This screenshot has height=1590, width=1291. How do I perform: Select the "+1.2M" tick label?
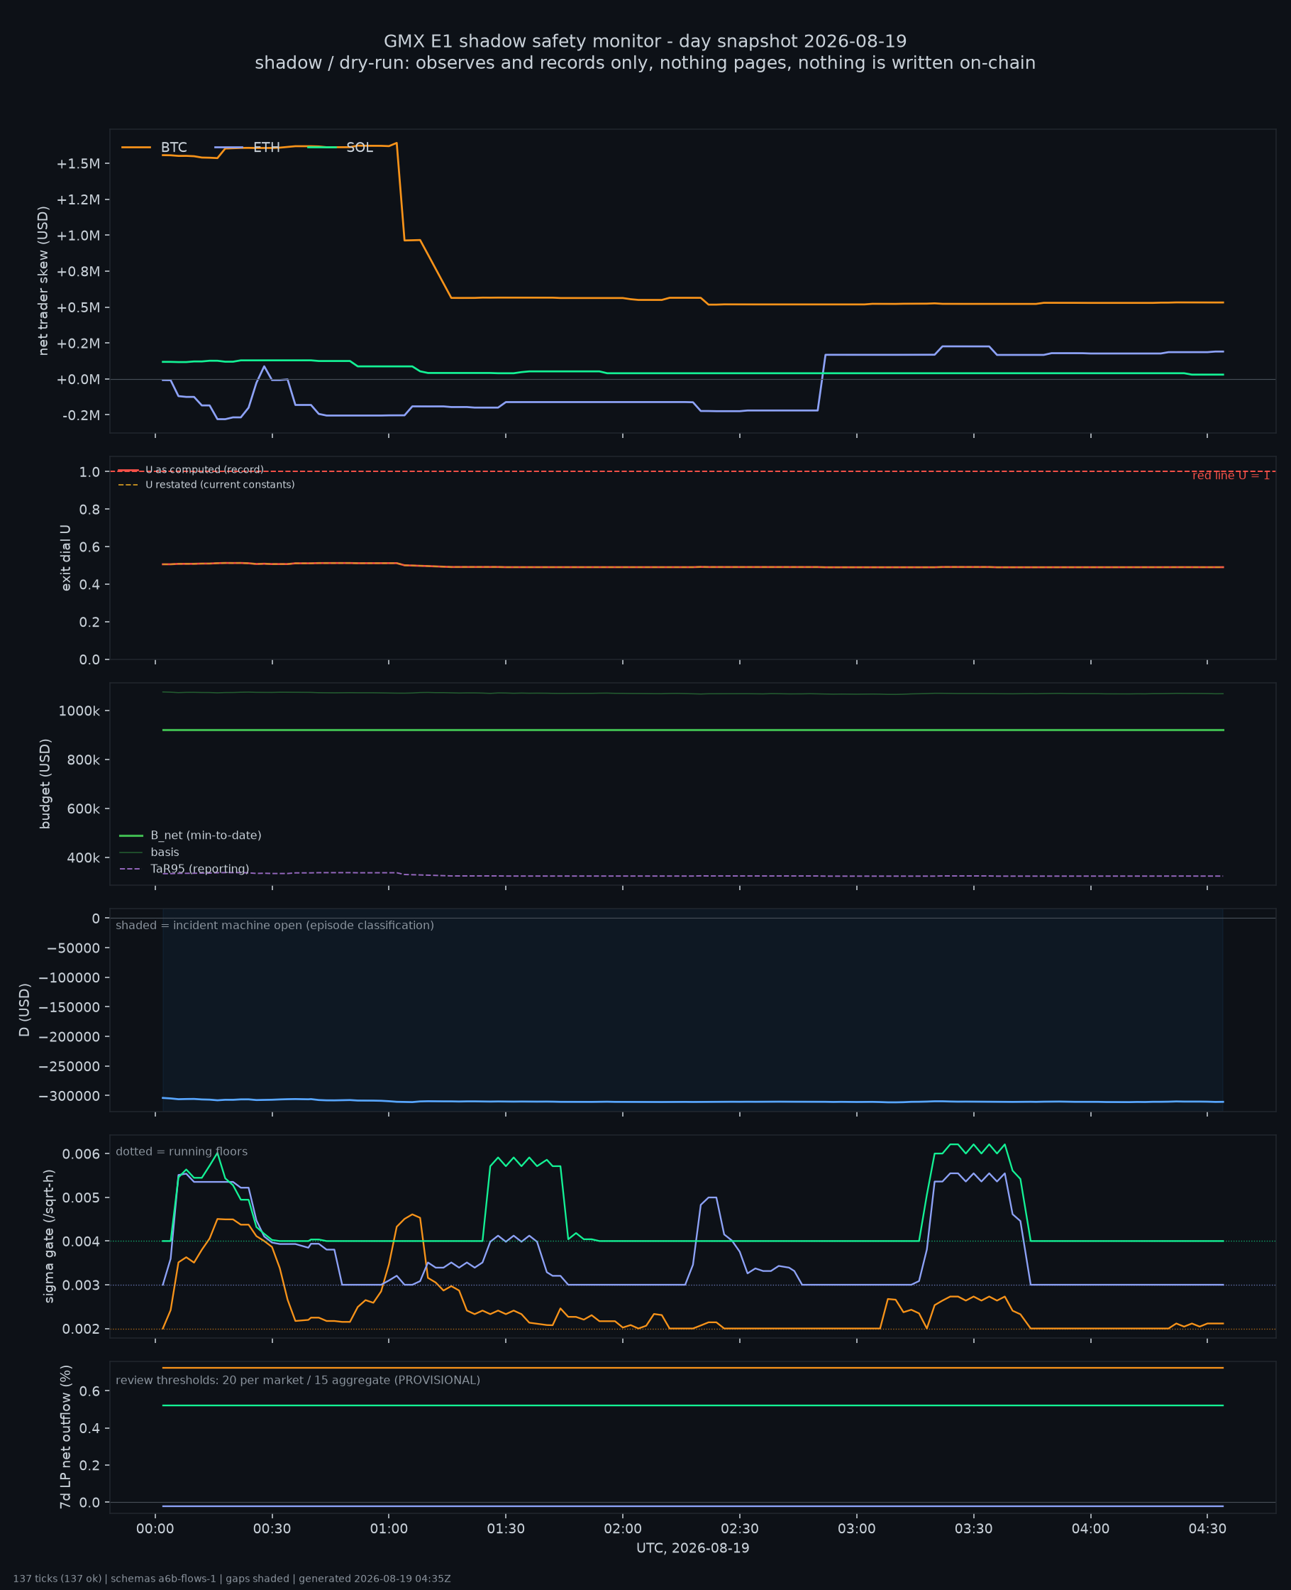(78, 199)
